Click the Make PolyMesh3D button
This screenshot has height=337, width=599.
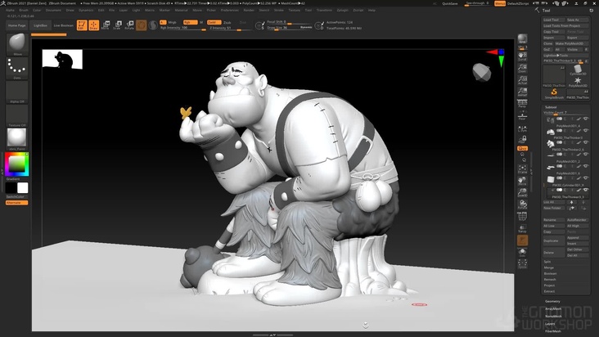(571, 43)
